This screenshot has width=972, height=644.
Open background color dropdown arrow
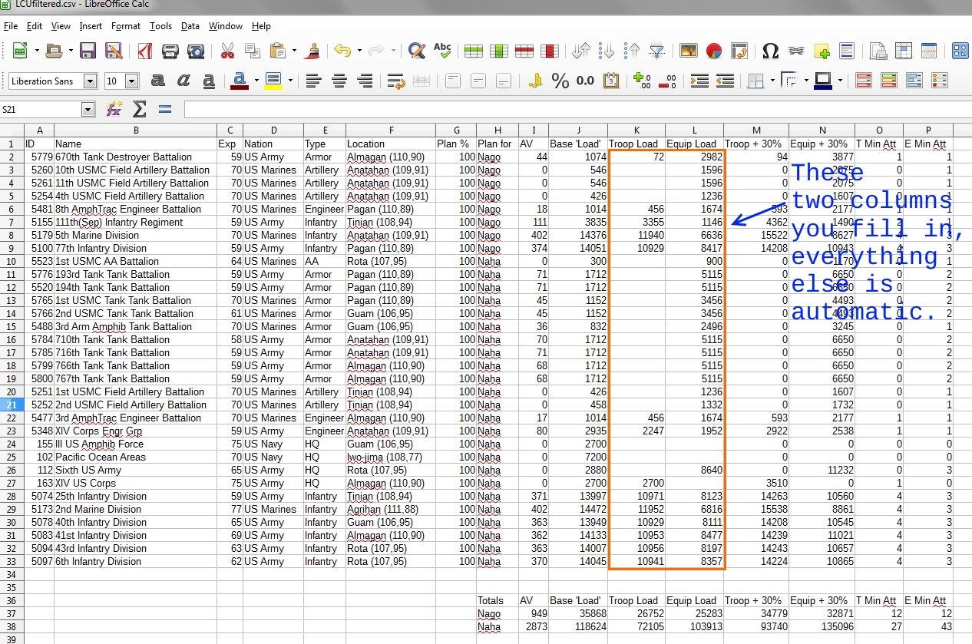tap(290, 81)
